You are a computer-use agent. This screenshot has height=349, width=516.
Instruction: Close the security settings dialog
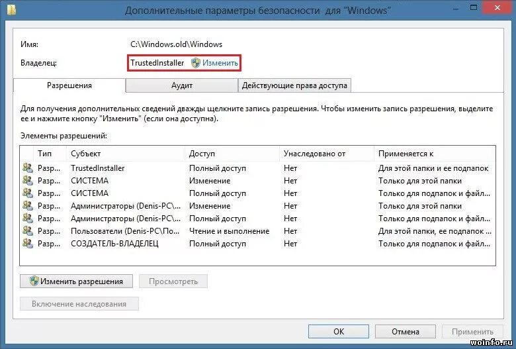[x=497, y=7]
